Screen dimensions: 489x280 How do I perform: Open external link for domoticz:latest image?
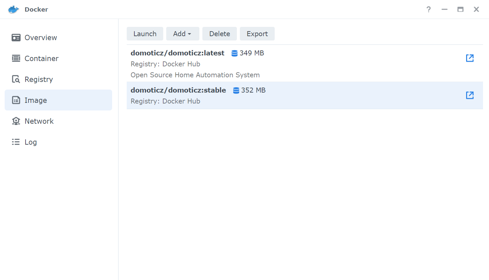tap(470, 58)
